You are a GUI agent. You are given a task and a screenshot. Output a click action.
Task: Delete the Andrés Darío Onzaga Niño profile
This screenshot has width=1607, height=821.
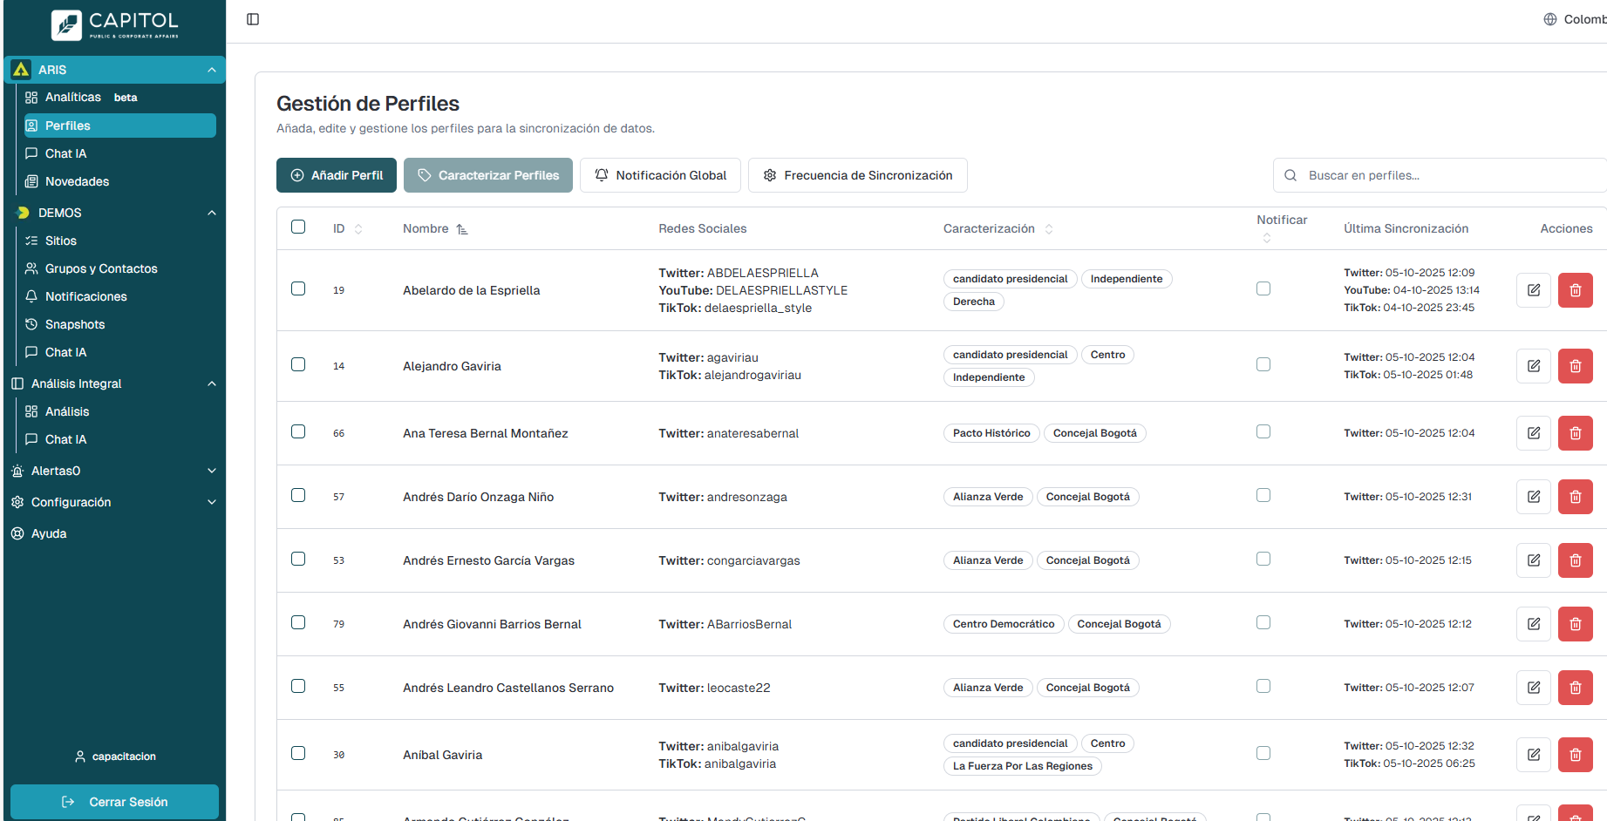click(x=1575, y=497)
